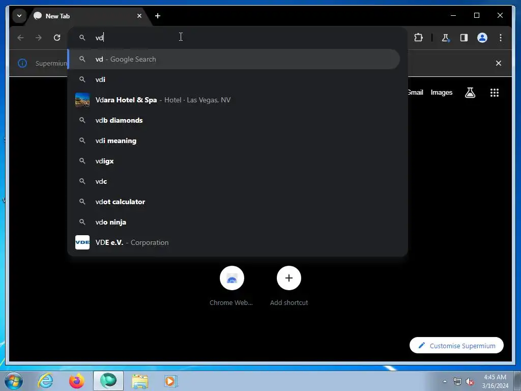Launch Internet Explorer from taskbar
This screenshot has width=521, height=391.
point(45,381)
